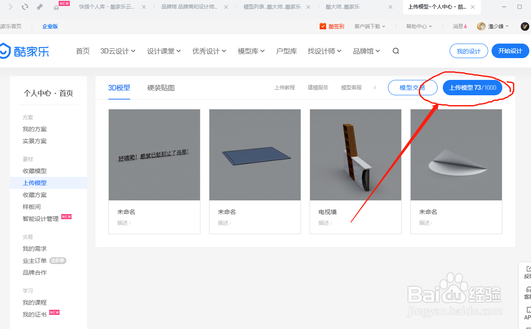Click the 个人中心·首页 heading
Screen dimensions: 531x329
[x=48, y=93]
